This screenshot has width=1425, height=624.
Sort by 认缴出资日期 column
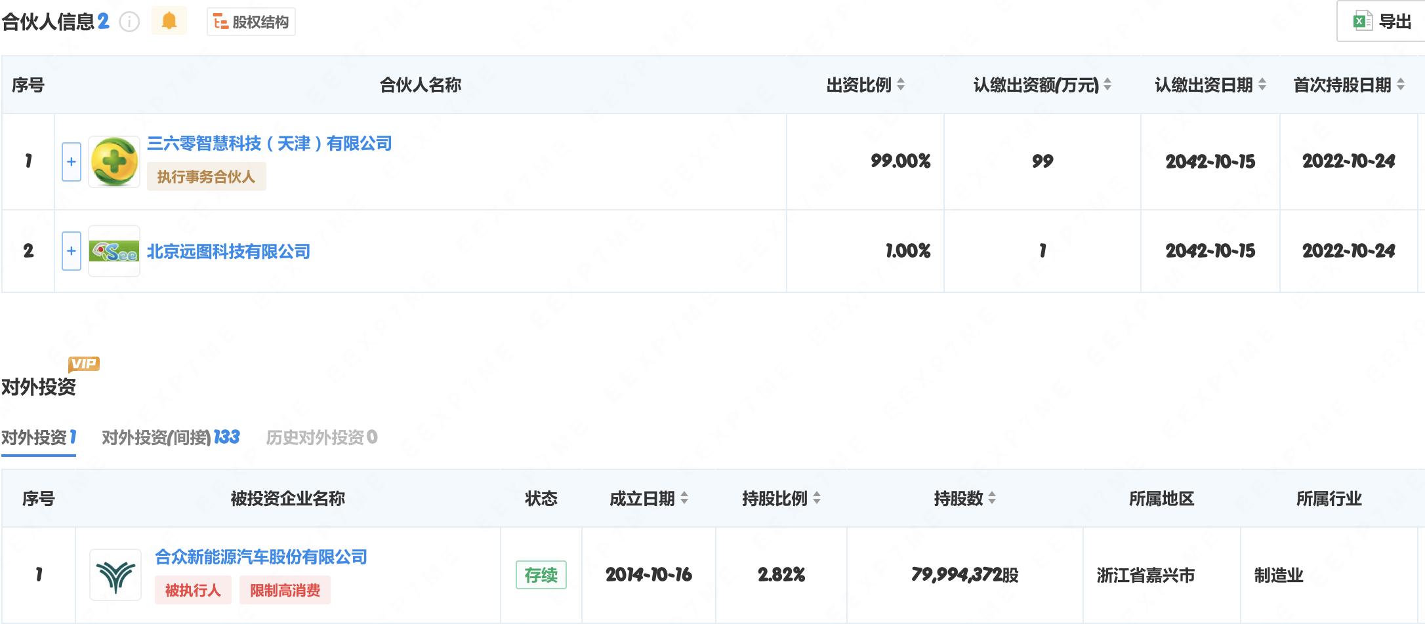pos(1262,85)
